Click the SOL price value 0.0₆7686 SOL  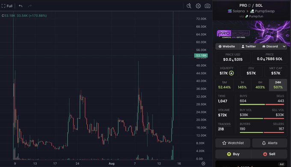point(270,59)
